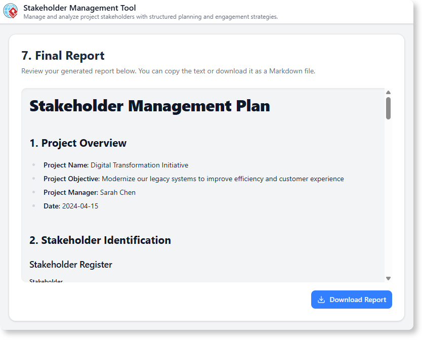Click the download arrow icon inside the blue button
422x340 pixels.
pos(321,300)
